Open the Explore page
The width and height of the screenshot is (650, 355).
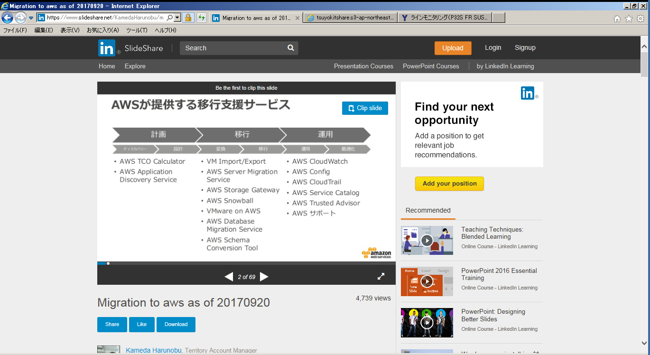(x=135, y=66)
